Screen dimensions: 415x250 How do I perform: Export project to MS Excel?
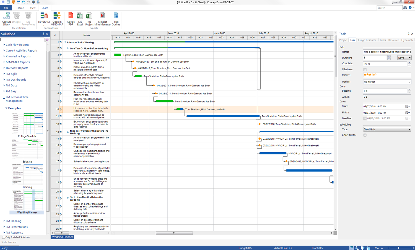tap(80, 17)
